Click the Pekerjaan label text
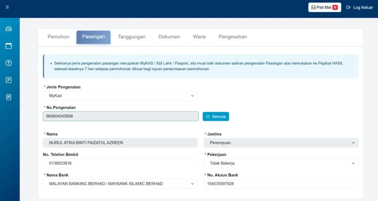Image resolution: width=378 pixels, height=201 pixels. click(217, 155)
